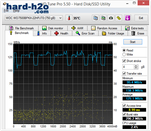Click the 296.2 MB/s burst rate value
151x131 pixels.
pyautogui.click(x=134, y=118)
